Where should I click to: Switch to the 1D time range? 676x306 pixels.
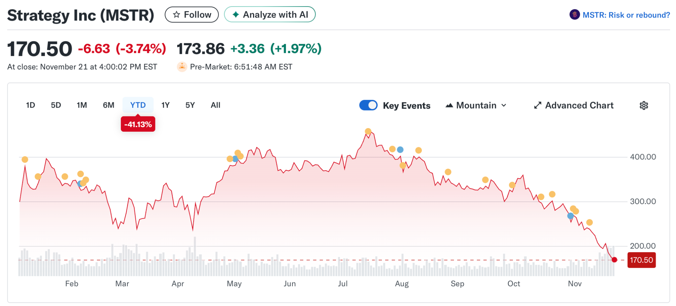[30, 105]
